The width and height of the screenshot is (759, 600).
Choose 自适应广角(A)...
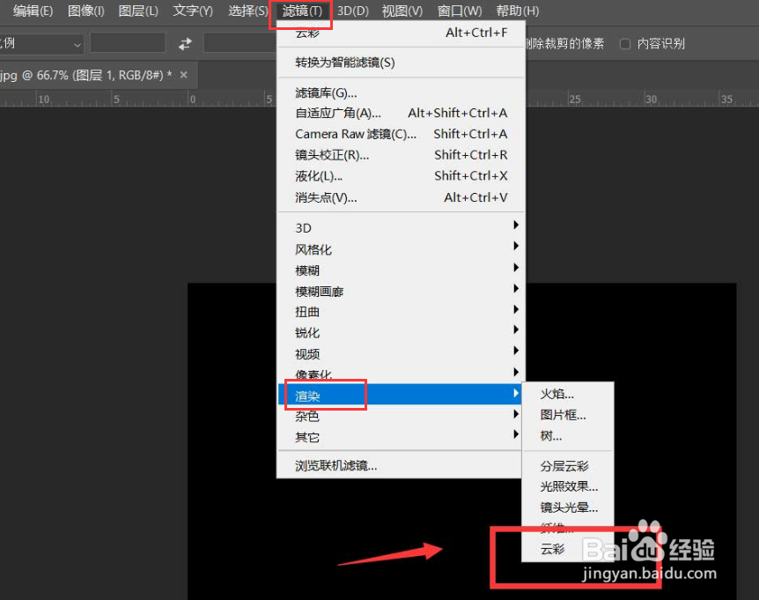401,114
